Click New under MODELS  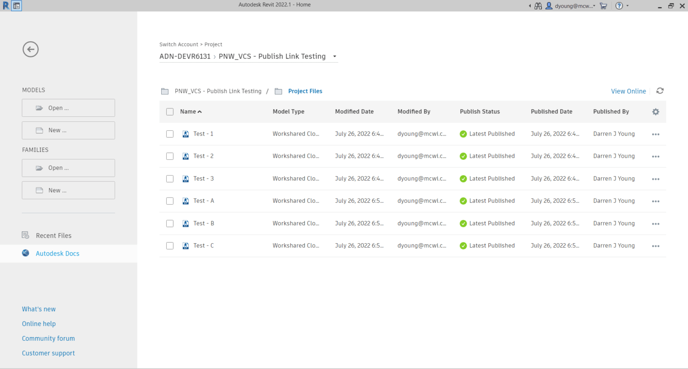pyautogui.click(x=68, y=130)
